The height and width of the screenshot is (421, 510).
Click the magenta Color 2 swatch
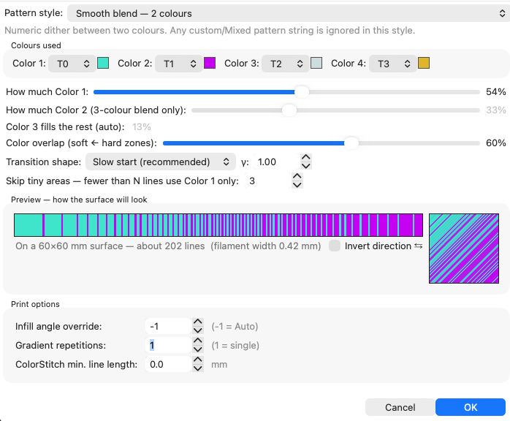point(210,63)
